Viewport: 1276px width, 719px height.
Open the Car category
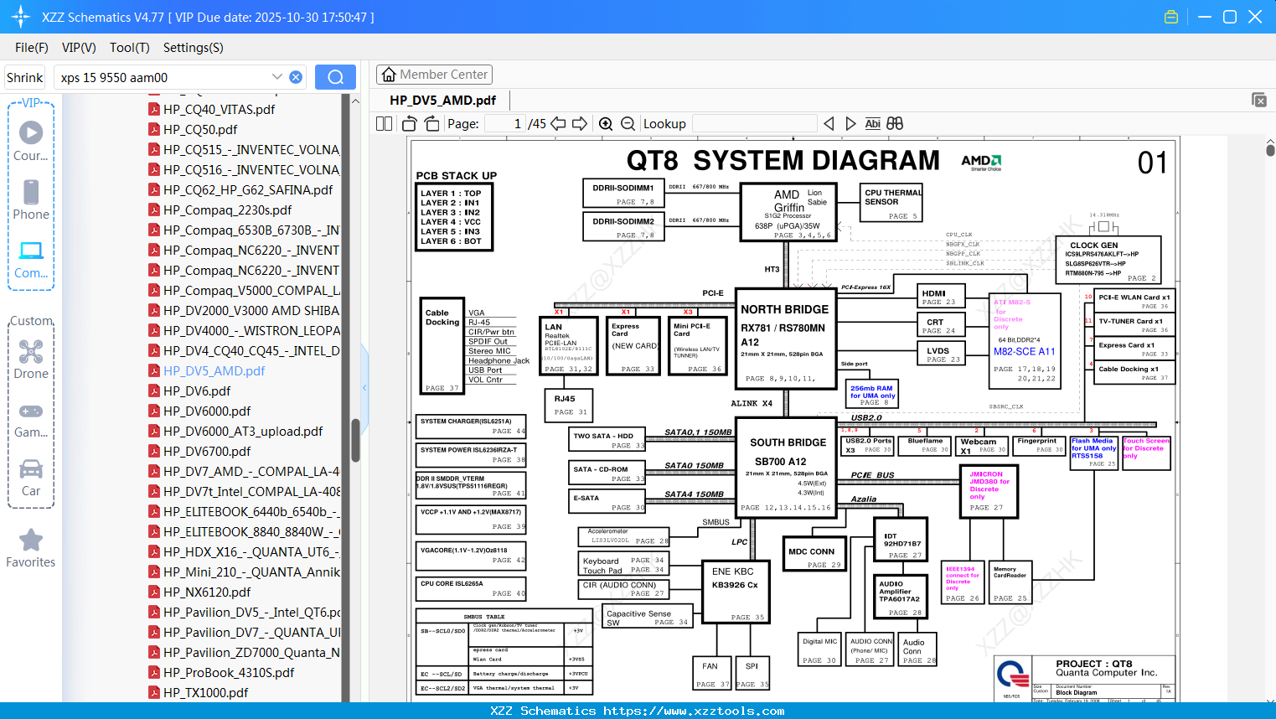click(x=31, y=478)
